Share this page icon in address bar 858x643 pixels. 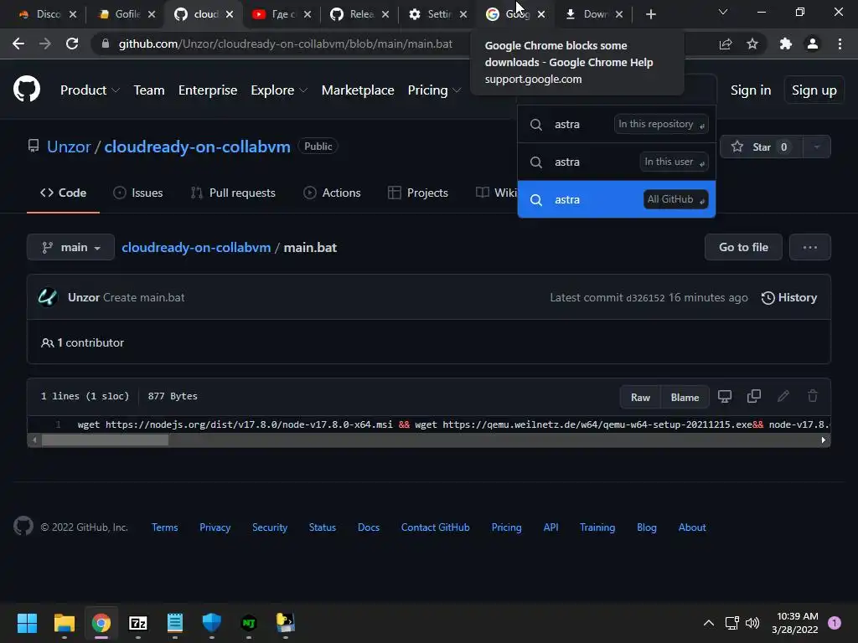click(726, 44)
